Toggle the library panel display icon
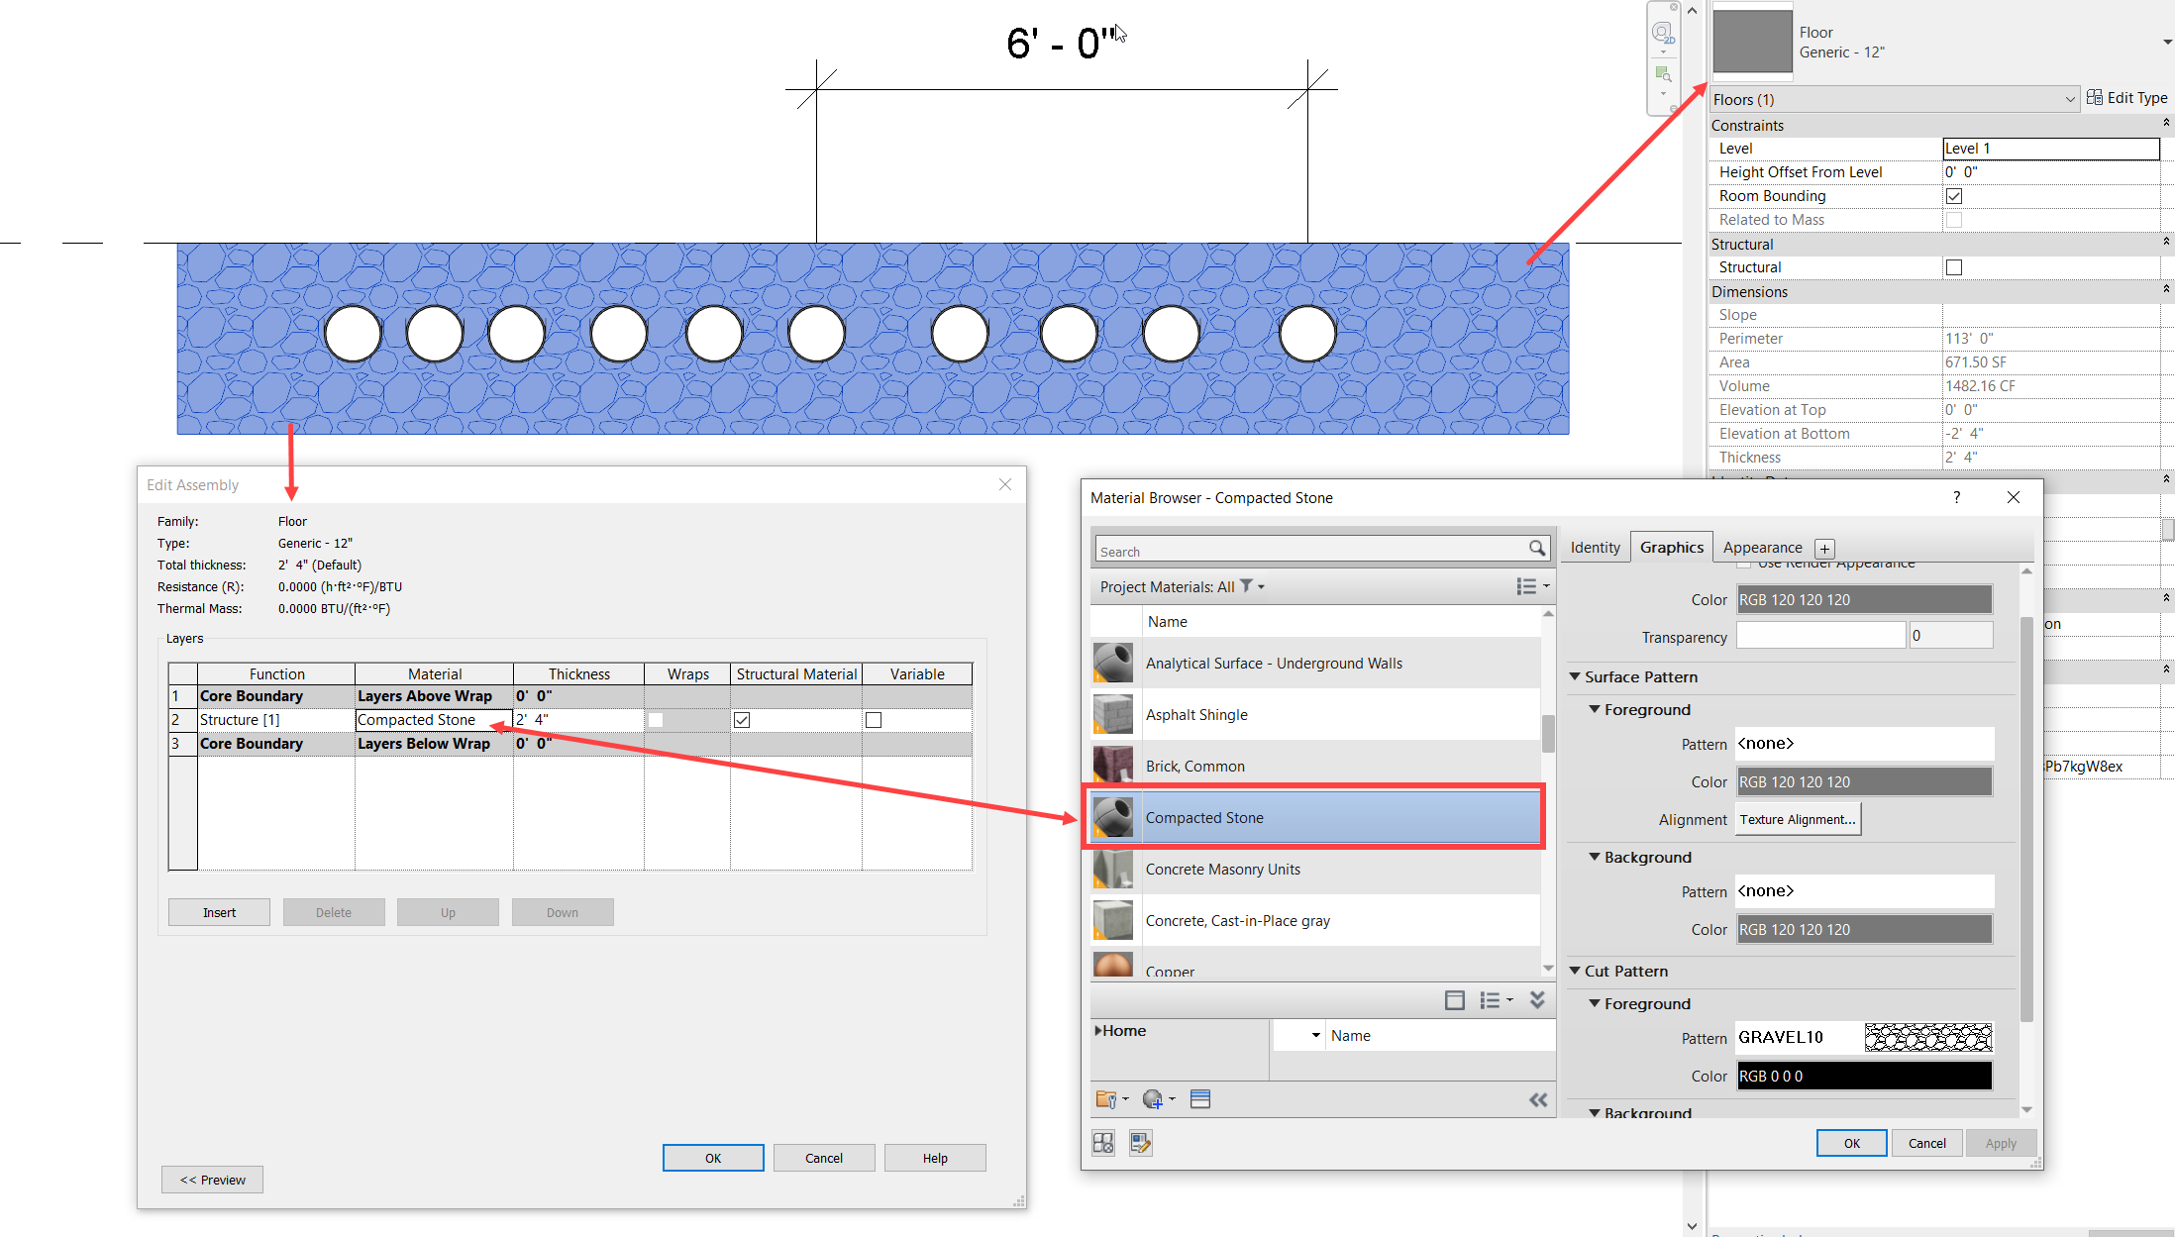Viewport: 2175px width, 1237px height. coord(1199,1099)
